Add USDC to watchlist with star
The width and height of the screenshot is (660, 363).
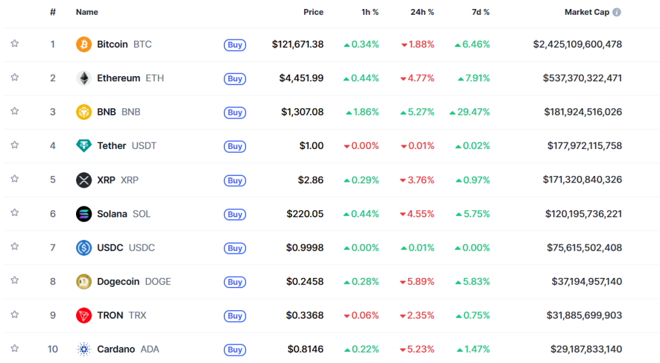click(x=15, y=247)
